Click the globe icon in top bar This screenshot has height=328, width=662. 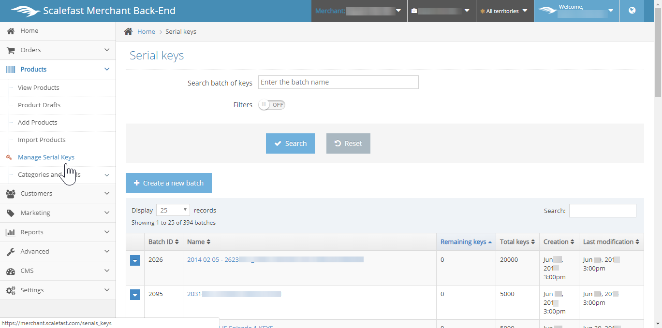632,11
